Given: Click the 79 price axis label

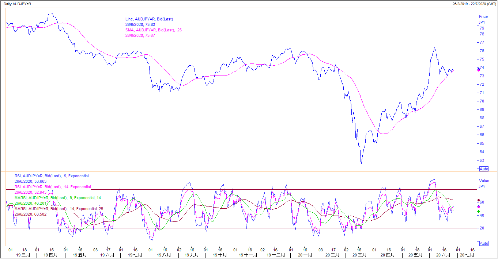Looking at the screenshot, I should pos(482,28).
